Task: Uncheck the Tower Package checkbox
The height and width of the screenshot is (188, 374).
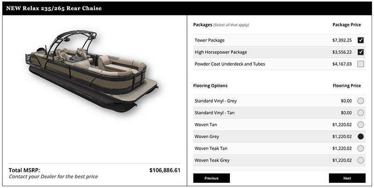Action: point(360,40)
